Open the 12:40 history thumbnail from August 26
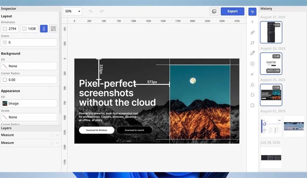 (271, 64)
